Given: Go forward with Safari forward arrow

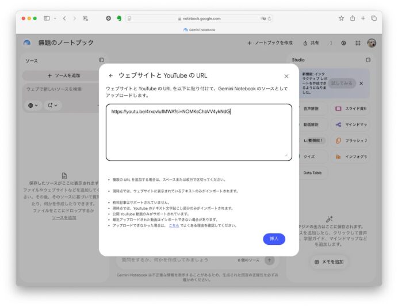Looking at the screenshot, I should (x=74, y=18).
